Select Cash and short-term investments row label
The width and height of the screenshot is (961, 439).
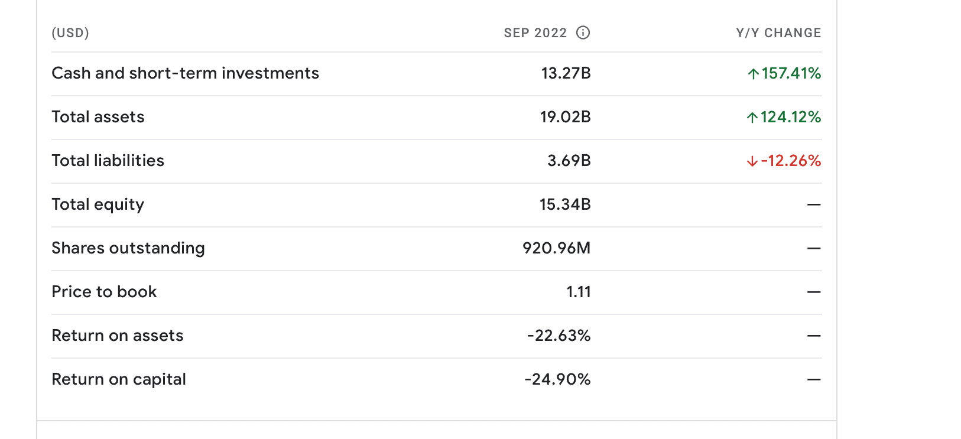click(185, 73)
